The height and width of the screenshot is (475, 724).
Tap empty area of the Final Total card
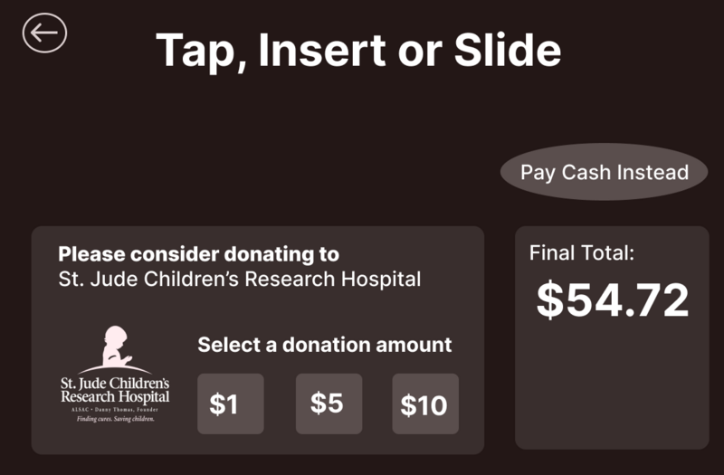click(x=612, y=389)
